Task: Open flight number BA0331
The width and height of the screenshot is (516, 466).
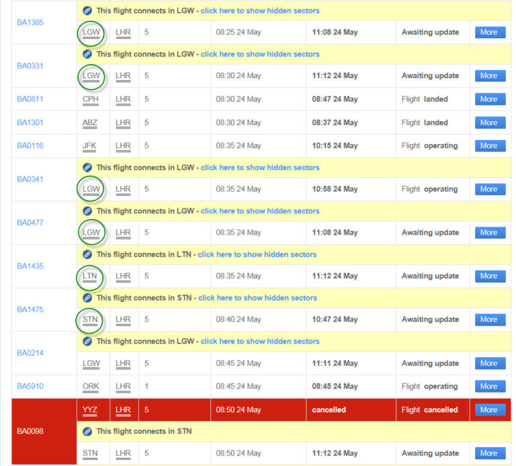Action: [30, 66]
